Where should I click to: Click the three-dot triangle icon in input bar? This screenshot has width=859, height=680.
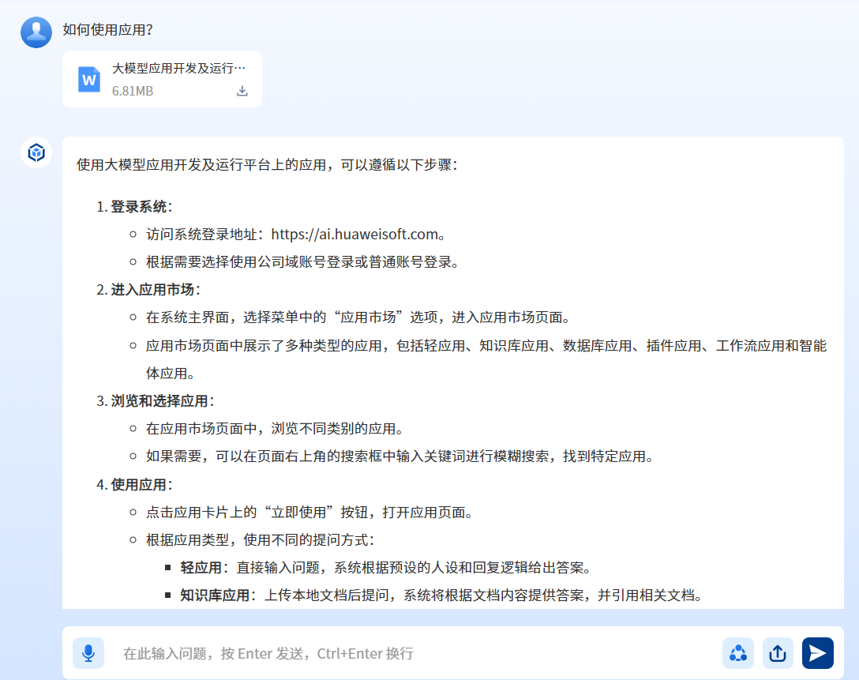(738, 653)
